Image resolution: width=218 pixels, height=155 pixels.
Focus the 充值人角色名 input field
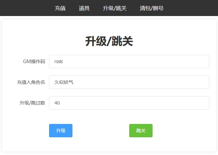(129, 82)
